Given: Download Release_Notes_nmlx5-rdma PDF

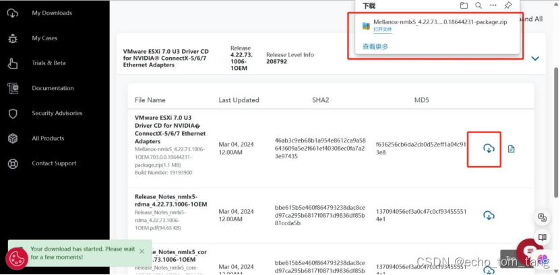Looking at the screenshot, I should coord(489,215).
